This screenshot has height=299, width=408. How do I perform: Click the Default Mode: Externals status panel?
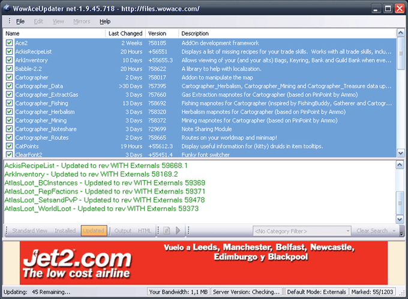pos(316,292)
